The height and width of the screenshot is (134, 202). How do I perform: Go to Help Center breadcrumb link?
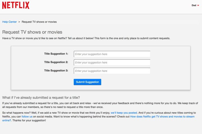click(x=10, y=22)
